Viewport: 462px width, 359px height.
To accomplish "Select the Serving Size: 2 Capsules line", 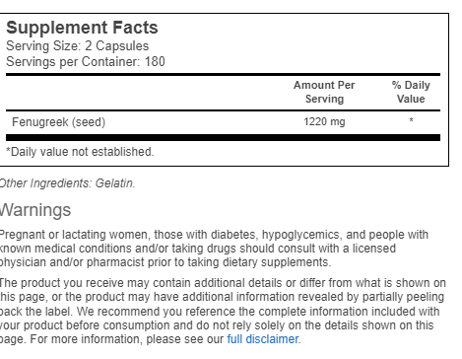I will (78, 46).
